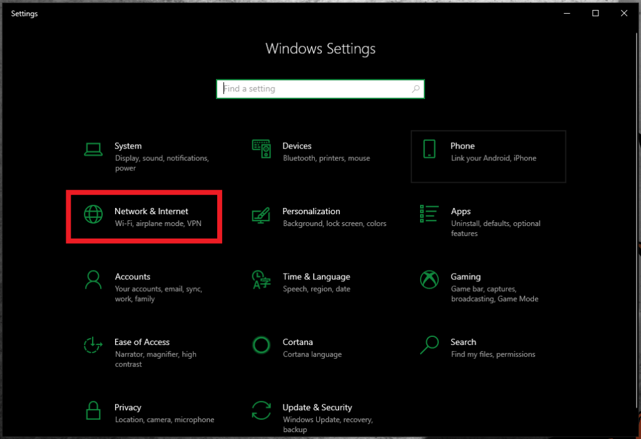The height and width of the screenshot is (439, 641).
Task: Click the Phone handset icon
Action: point(429,149)
